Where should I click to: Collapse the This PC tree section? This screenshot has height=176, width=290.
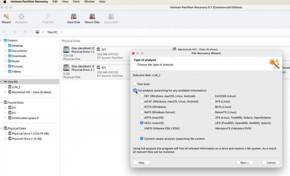click(1, 82)
